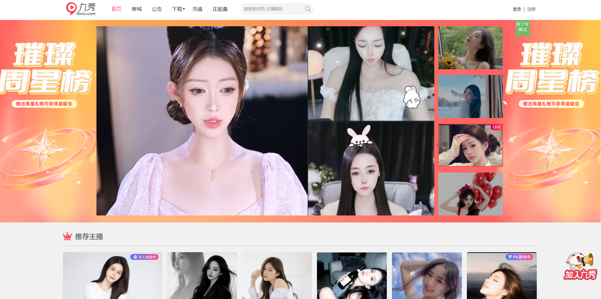Open the 充值 menu item
The height and width of the screenshot is (299, 601).
pos(197,9)
